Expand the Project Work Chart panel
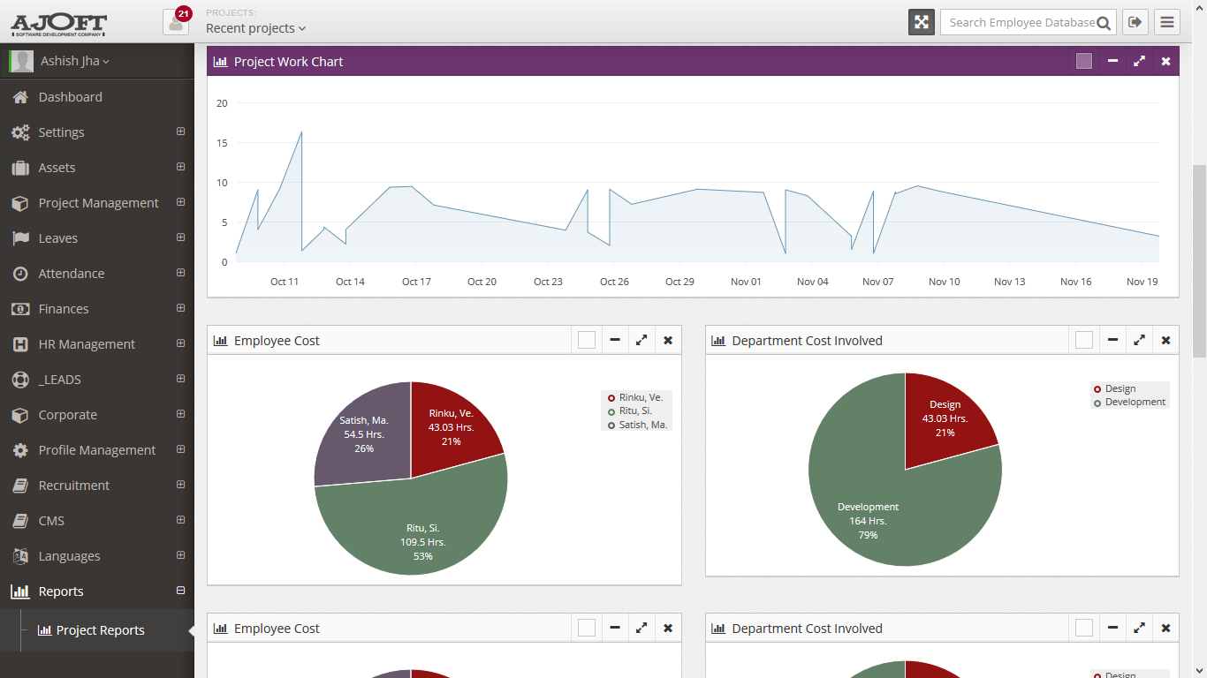Viewport: 1207px width, 678px height. 1139,61
